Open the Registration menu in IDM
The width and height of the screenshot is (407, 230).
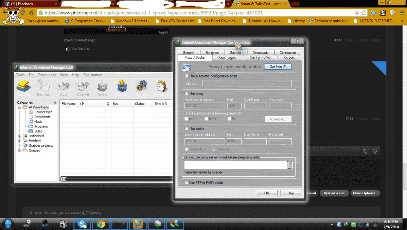93,75
